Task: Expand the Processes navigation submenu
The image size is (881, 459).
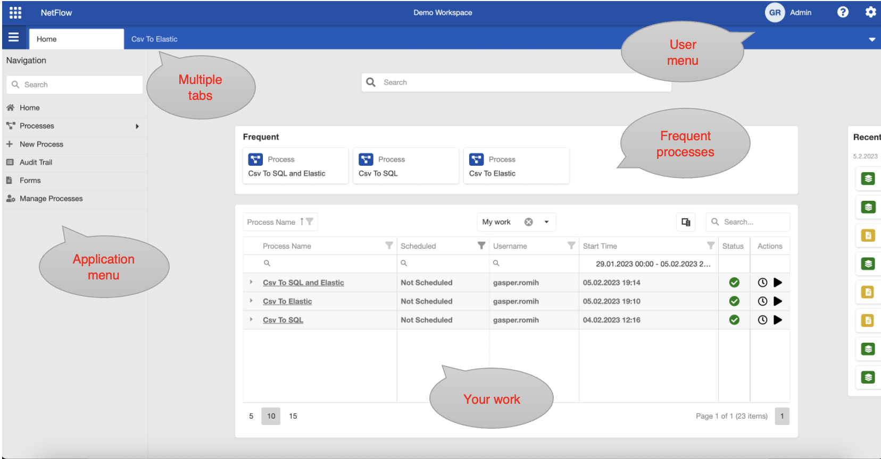Action: click(x=137, y=126)
